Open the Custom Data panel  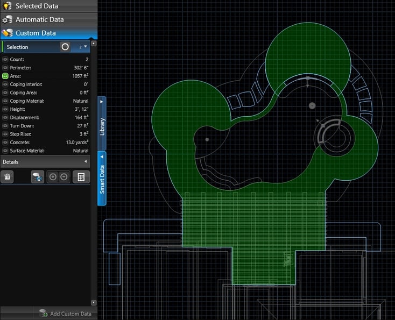point(48,33)
